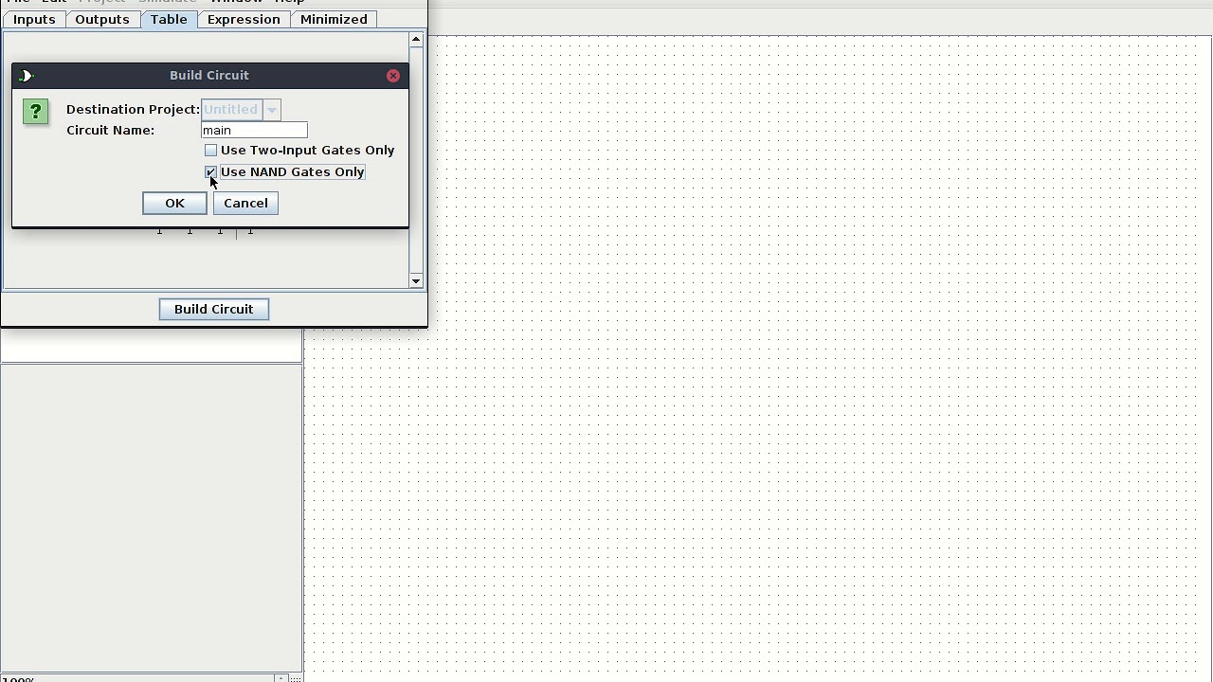The height and width of the screenshot is (682, 1213).
Task: Open the Expression tab
Action: click(244, 20)
